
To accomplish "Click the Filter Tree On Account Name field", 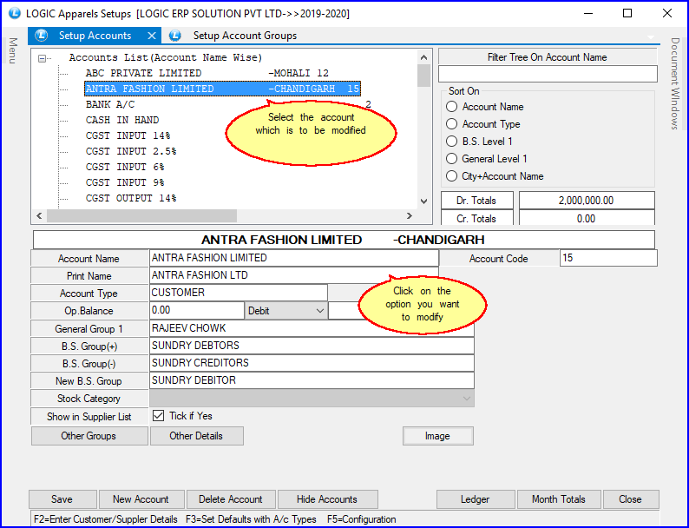I will point(547,74).
